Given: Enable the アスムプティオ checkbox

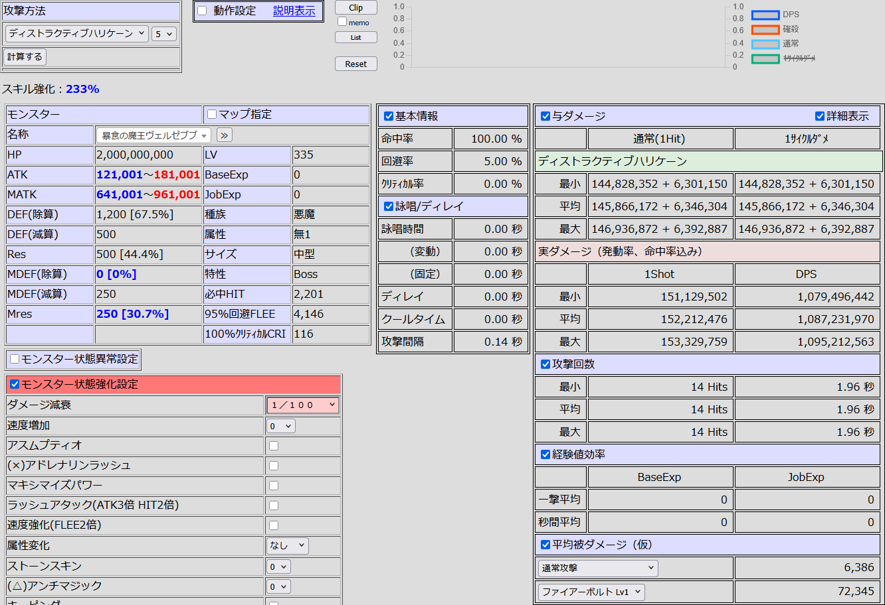Looking at the screenshot, I should click(274, 446).
